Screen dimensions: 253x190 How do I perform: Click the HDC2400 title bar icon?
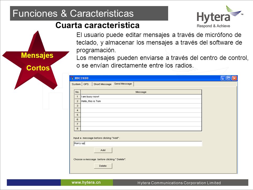[x=72, y=78]
